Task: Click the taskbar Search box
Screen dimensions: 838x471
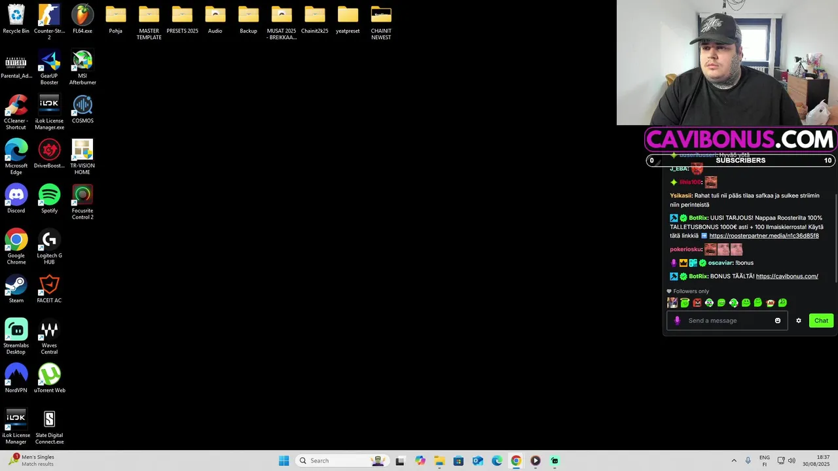Action: coord(342,461)
